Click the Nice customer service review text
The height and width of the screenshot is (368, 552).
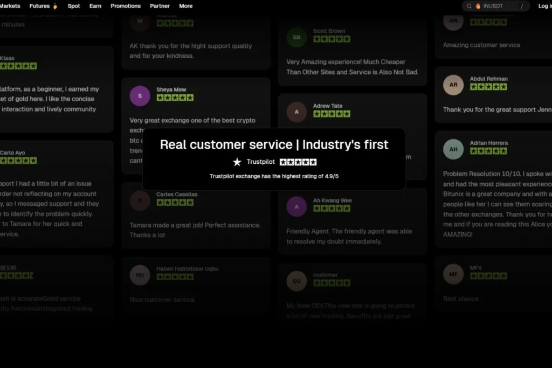[162, 300]
